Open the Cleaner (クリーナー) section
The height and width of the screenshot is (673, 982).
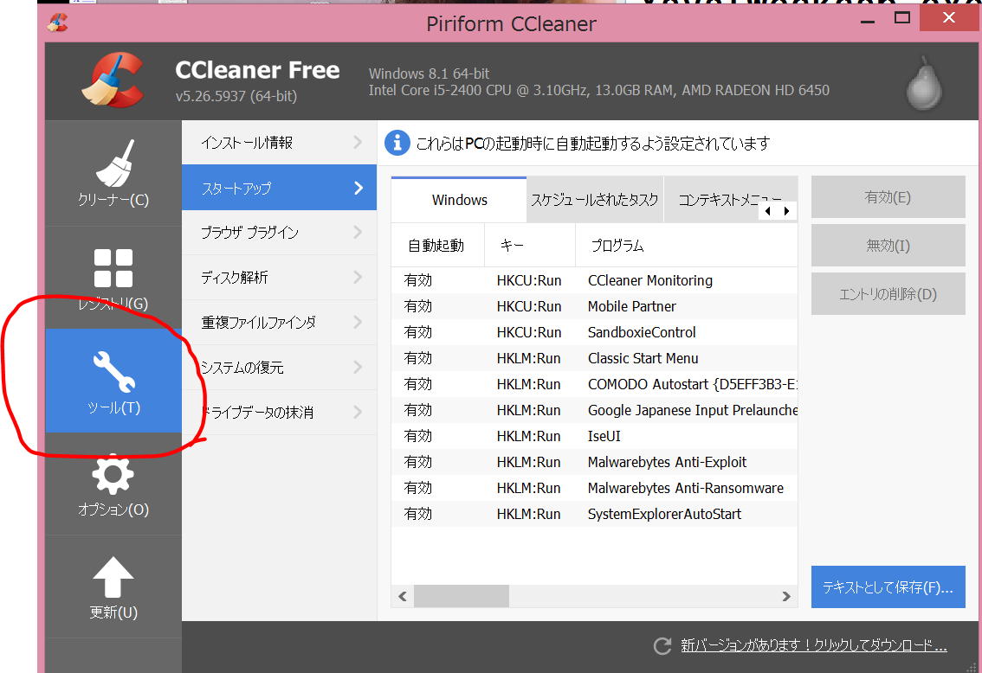click(113, 173)
